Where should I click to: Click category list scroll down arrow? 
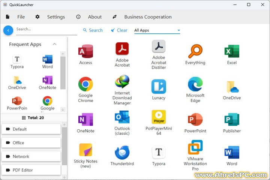tap(64, 177)
